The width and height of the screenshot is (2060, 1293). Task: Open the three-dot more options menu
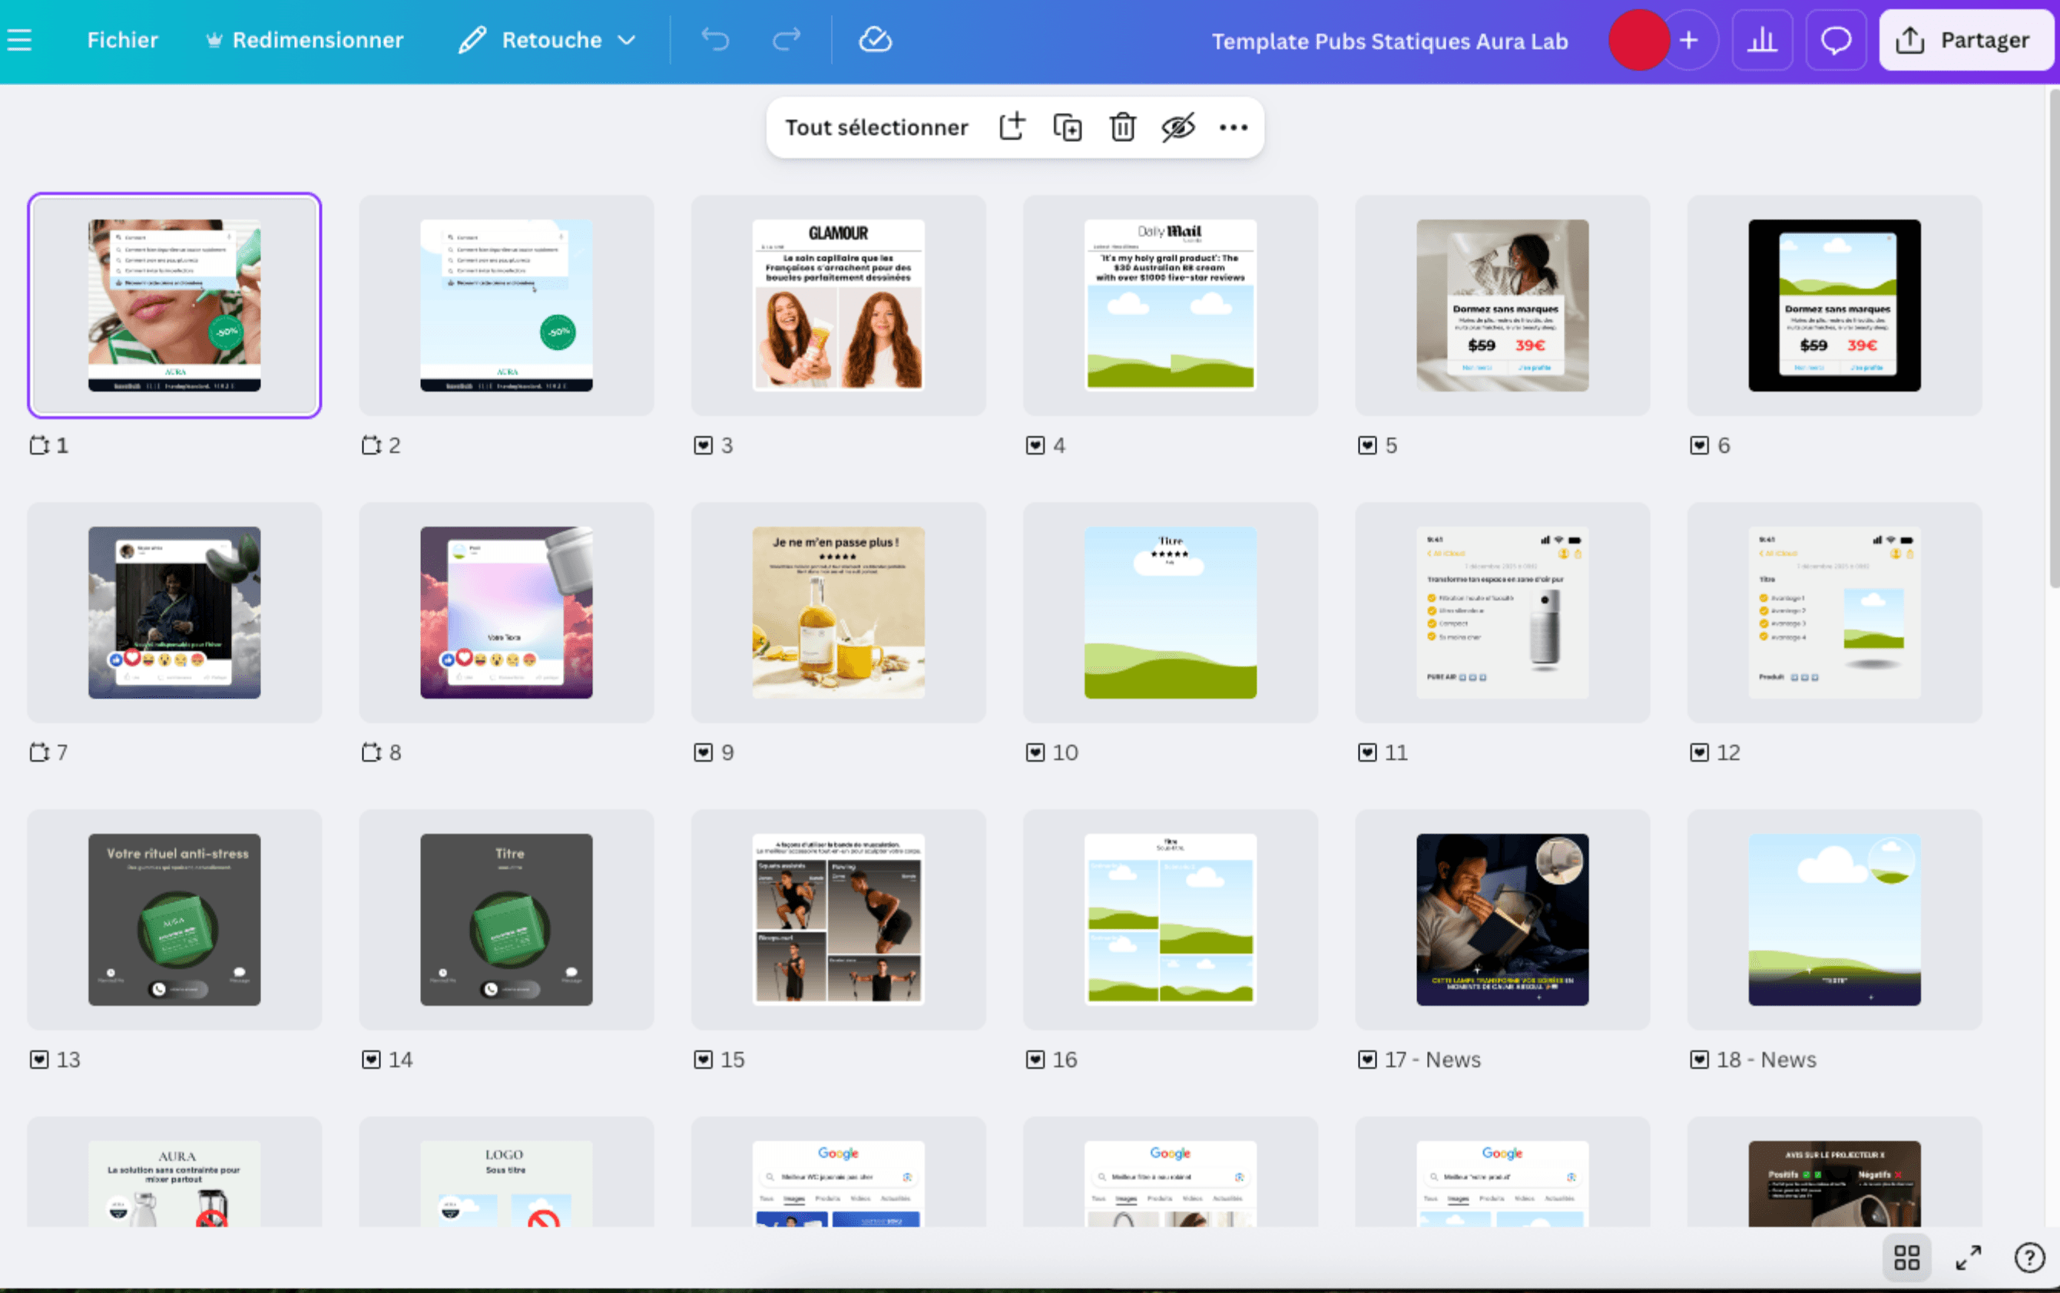pos(1234,127)
